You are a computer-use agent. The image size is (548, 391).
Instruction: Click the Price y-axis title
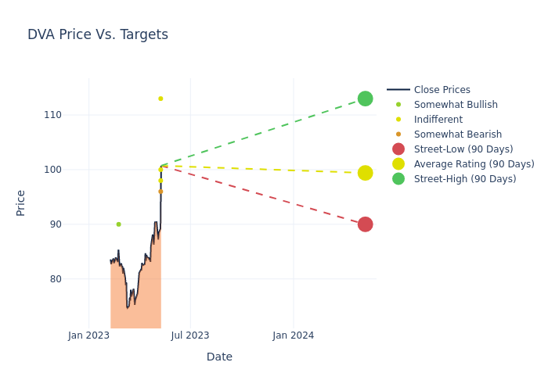tap(21, 203)
